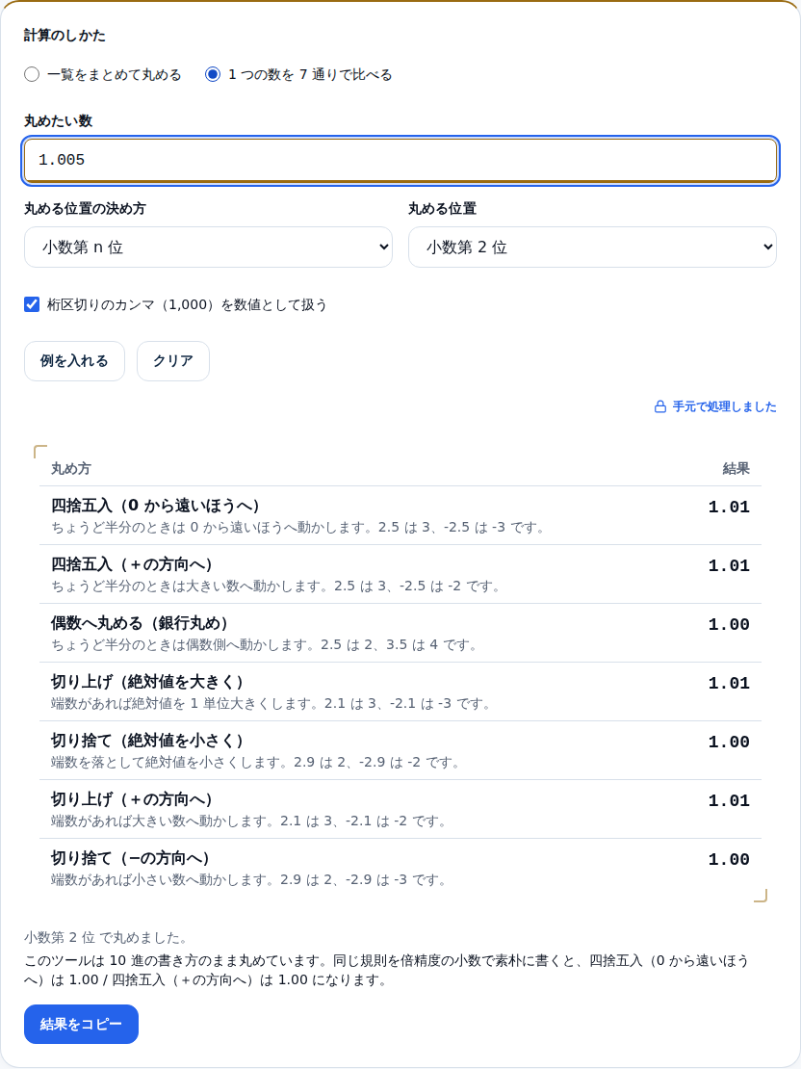Open the 丸める位置の決め方 dropdown
Viewport: 801px width, 1069px height.
coord(208,247)
